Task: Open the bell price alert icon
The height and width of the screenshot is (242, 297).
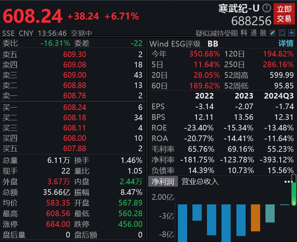Action: [282, 33]
